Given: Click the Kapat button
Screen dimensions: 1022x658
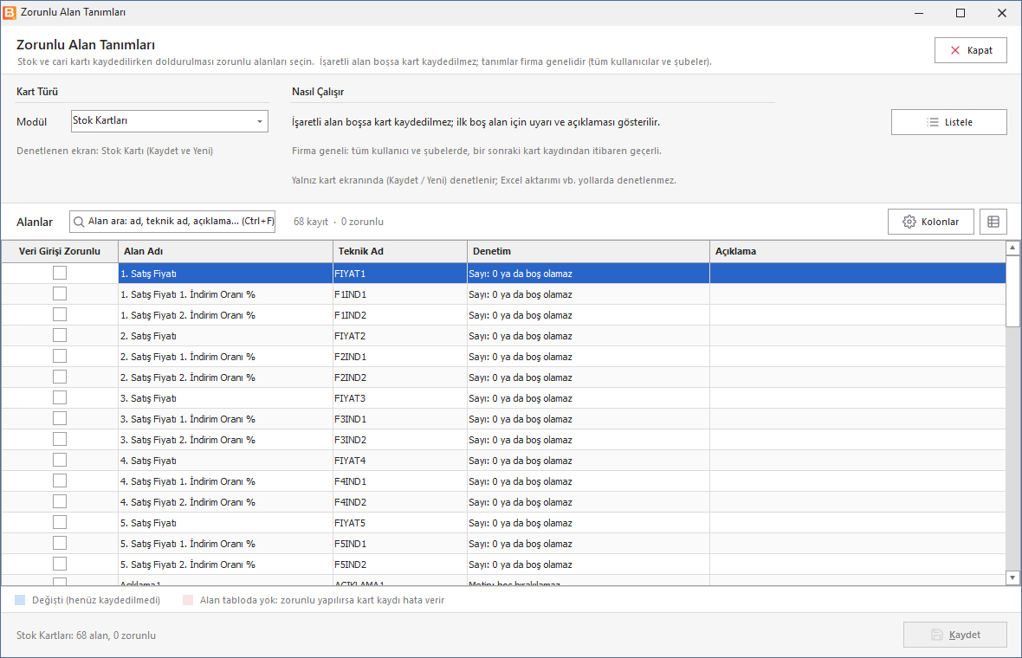Looking at the screenshot, I should pyautogui.click(x=971, y=50).
